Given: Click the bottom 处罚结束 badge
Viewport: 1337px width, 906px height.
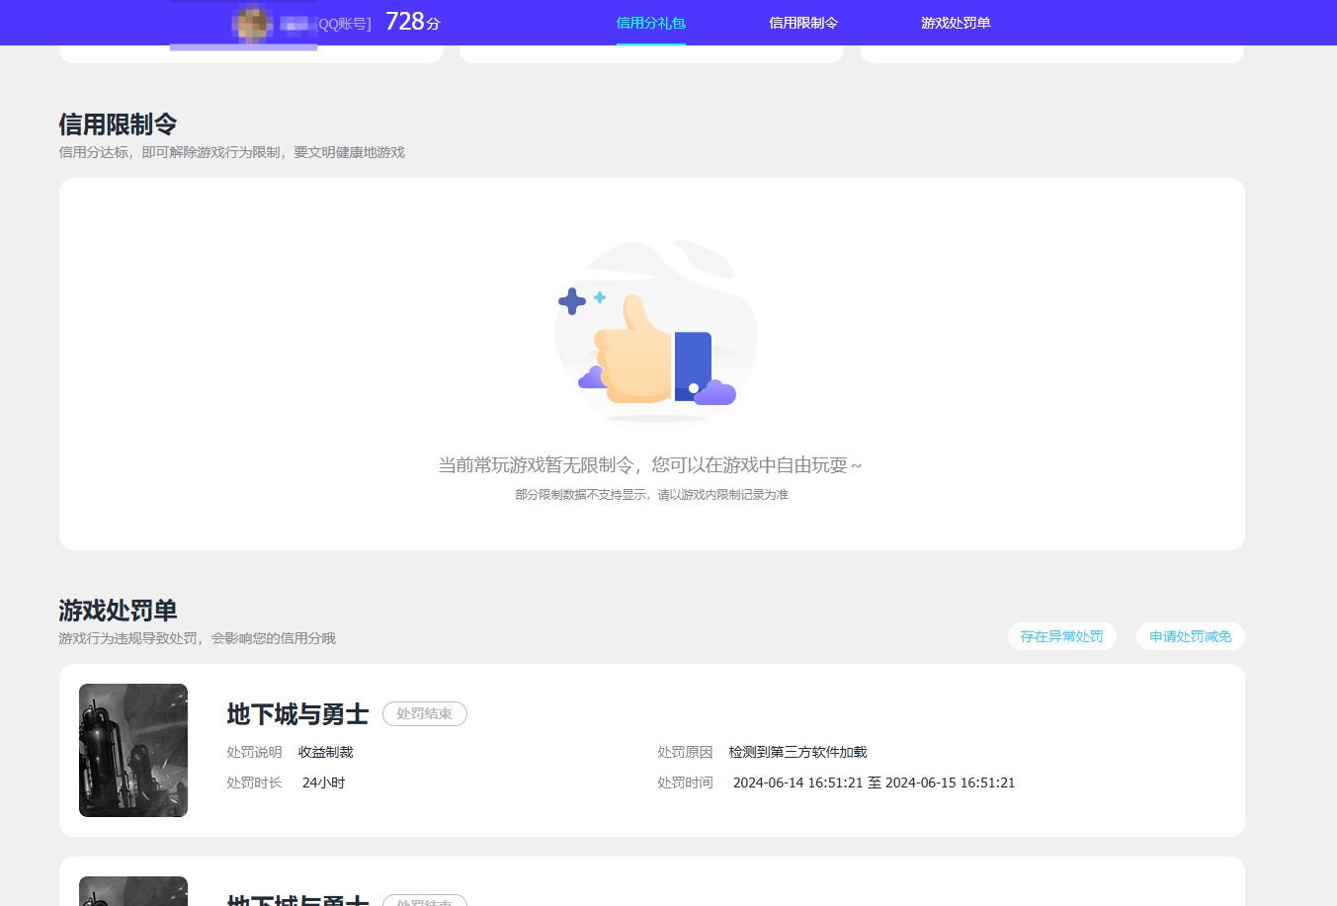Looking at the screenshot, I should coord(424,900).
